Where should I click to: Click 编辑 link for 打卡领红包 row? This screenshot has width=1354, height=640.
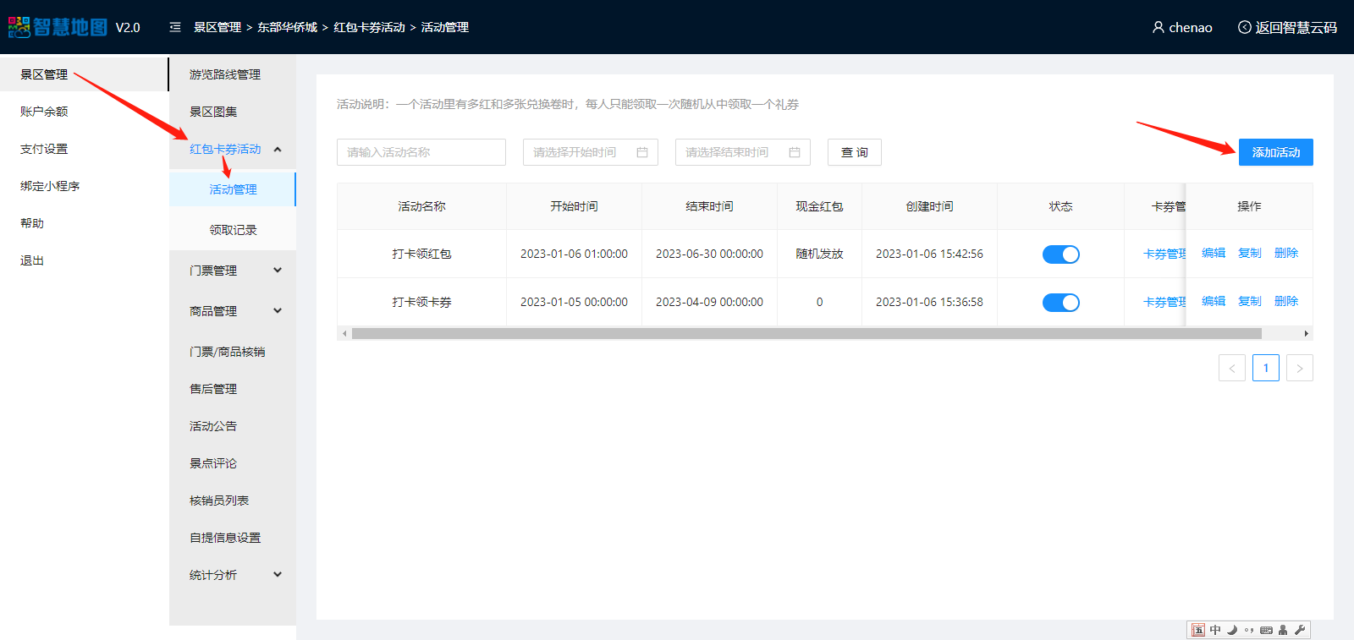(x=1213, y=253)
